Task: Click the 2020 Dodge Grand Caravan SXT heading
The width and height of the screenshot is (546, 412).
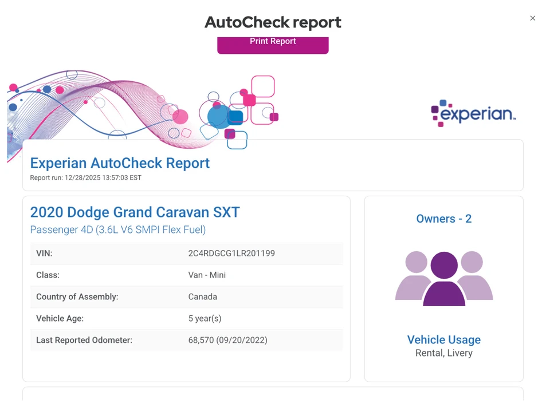Action: pos(135,212)
